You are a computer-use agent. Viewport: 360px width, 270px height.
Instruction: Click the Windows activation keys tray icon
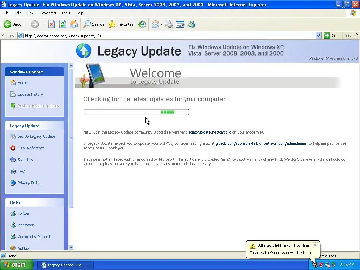[315, 265]
